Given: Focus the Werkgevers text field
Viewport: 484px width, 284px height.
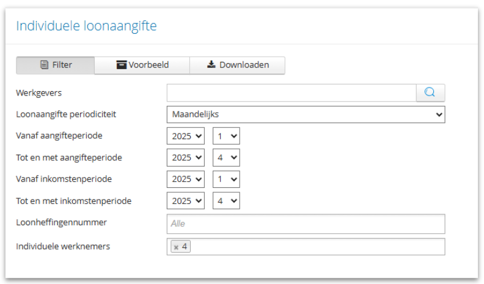Looking at the screenshot, I should pos(291,92).
